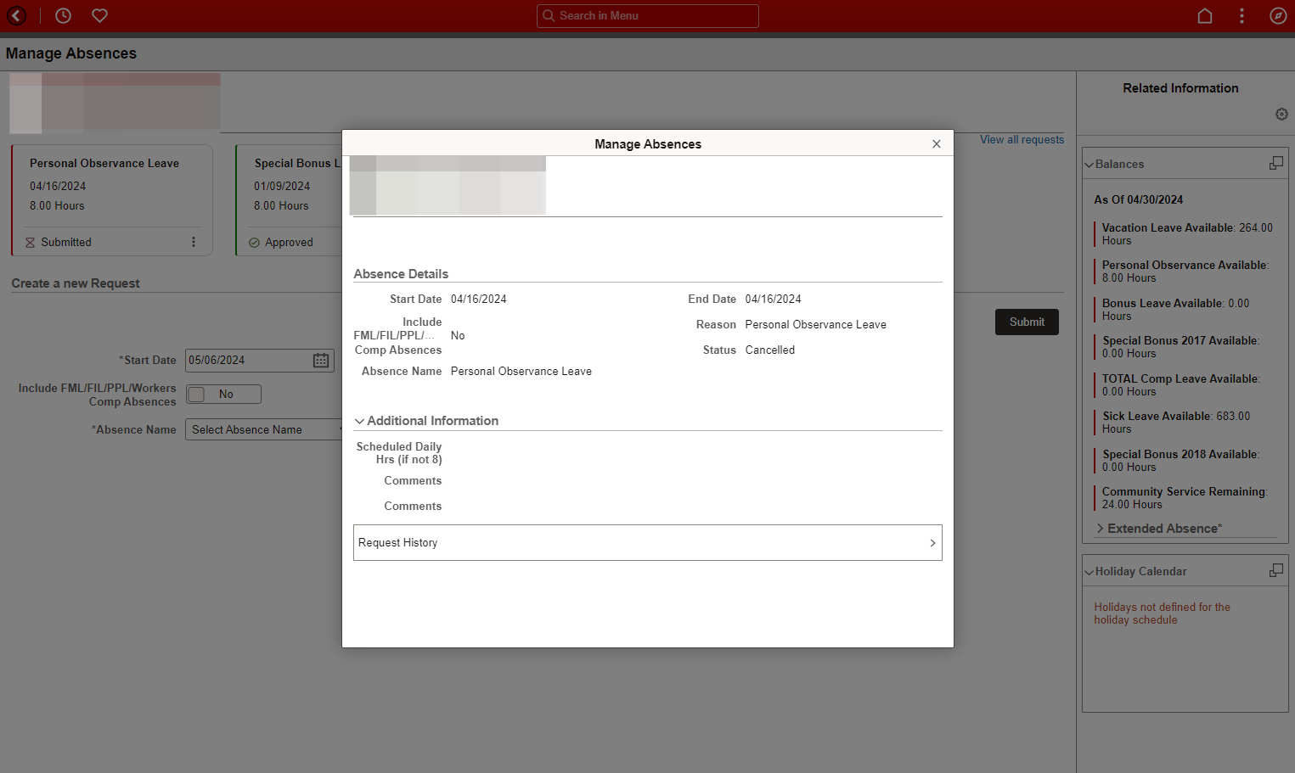Image resolution: width=1295 pixels, height=773 pixels.
Task: Click 'Special Bonus 2018 Available' balance text
Action: point(1181,461)
